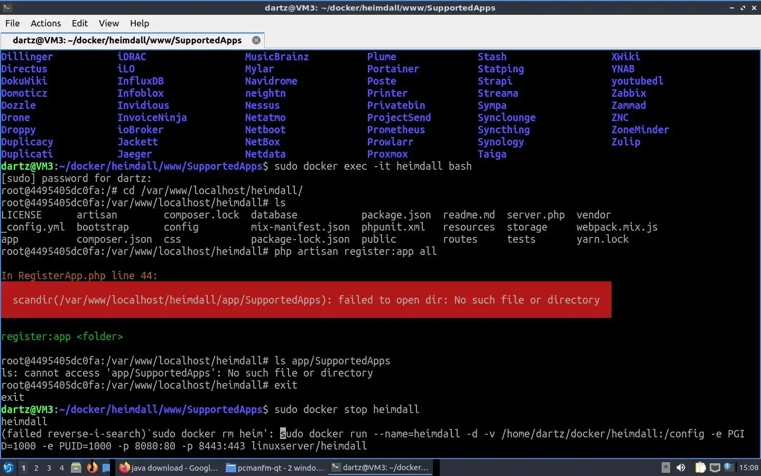Open the update notifier tray icon
Image resolution: width=761 pixels, height=476 pixels.
coord(728,467)
